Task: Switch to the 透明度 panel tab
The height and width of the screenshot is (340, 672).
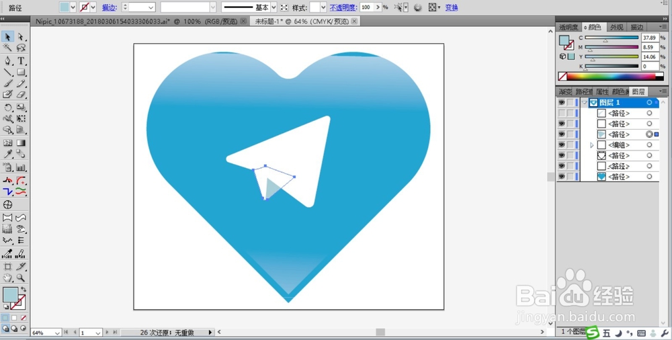Action: [569, 27]
